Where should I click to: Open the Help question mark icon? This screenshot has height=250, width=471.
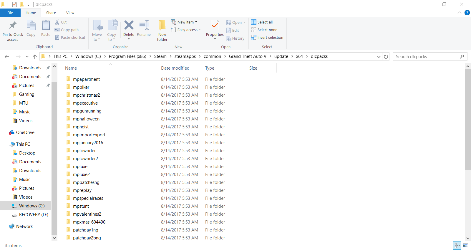tap(467, 13)
